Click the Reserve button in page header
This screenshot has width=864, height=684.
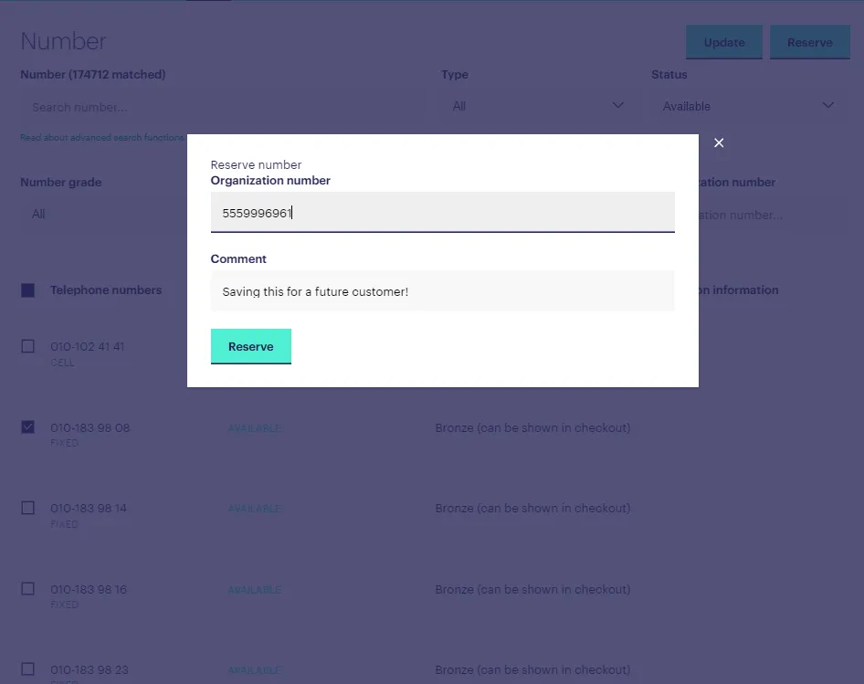[809, 42]
